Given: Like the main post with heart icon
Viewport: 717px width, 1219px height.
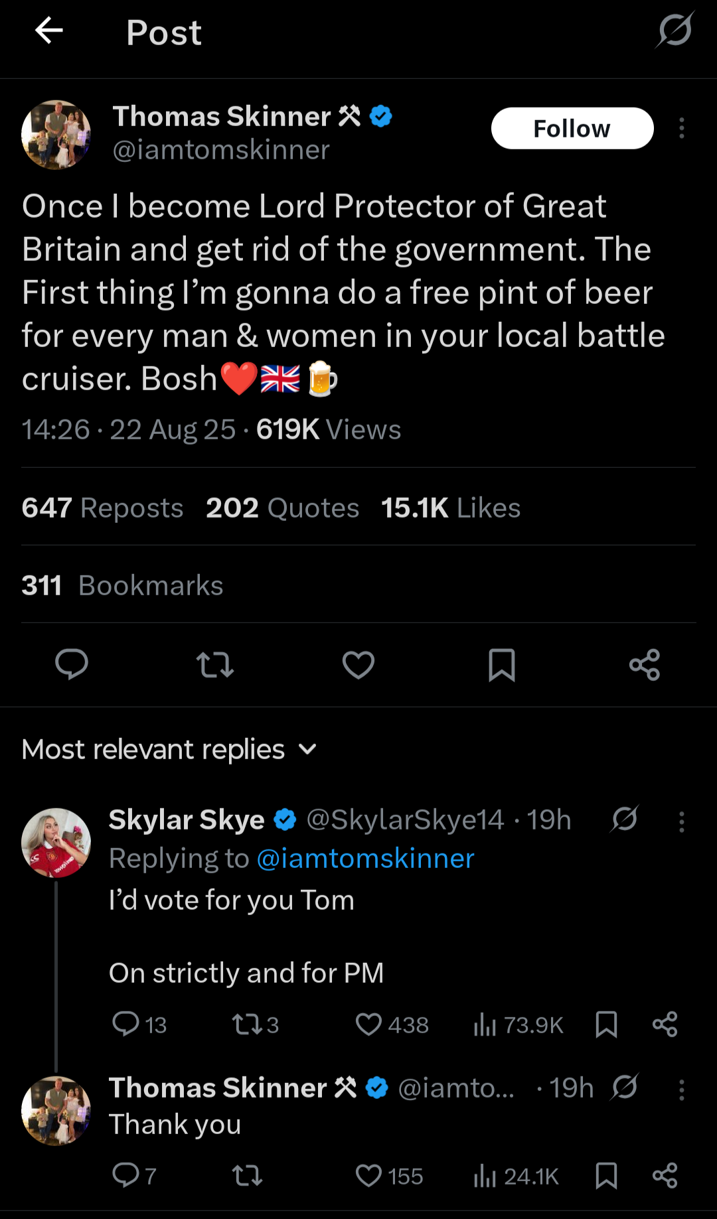Looking at the screenshot, I should 358,664.
